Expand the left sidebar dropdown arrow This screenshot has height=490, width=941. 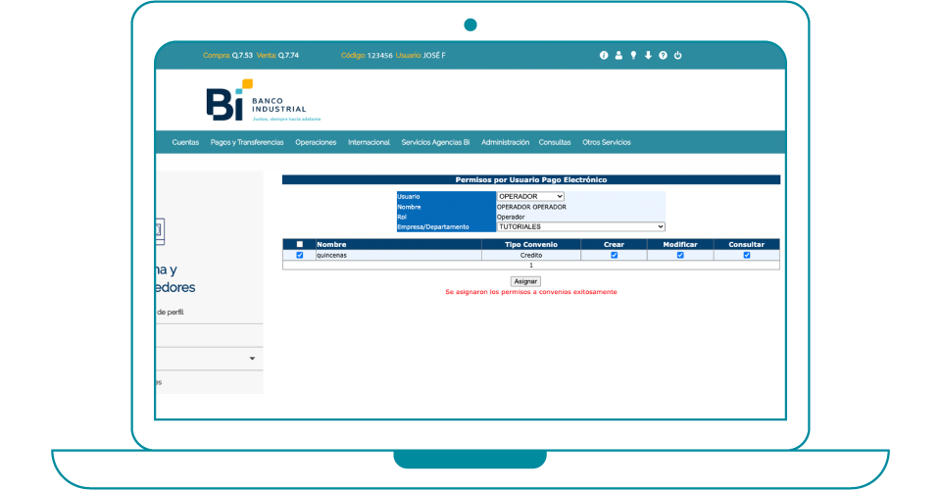click(252, 359)
